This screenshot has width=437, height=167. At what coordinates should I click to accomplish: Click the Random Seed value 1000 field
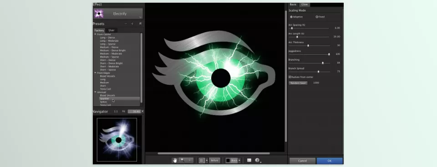(316, 83)
